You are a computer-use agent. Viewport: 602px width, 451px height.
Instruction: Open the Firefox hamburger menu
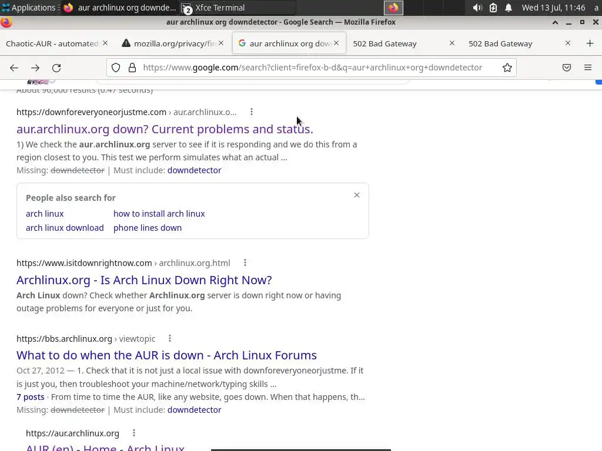(588, 68)
